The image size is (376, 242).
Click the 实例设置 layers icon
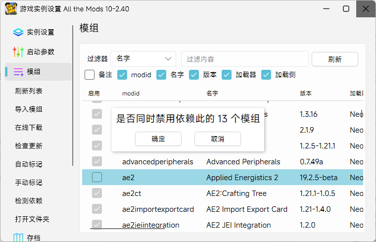coord(18,32)
